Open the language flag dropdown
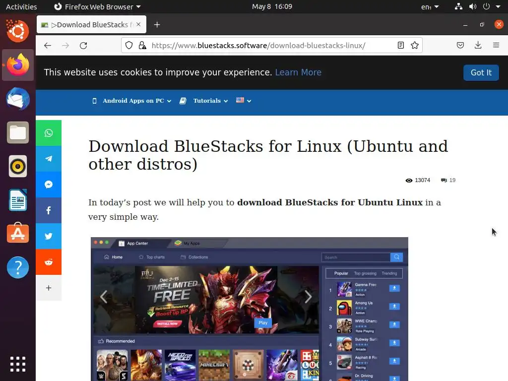The image size is (508, 381). tap(244, 101)
